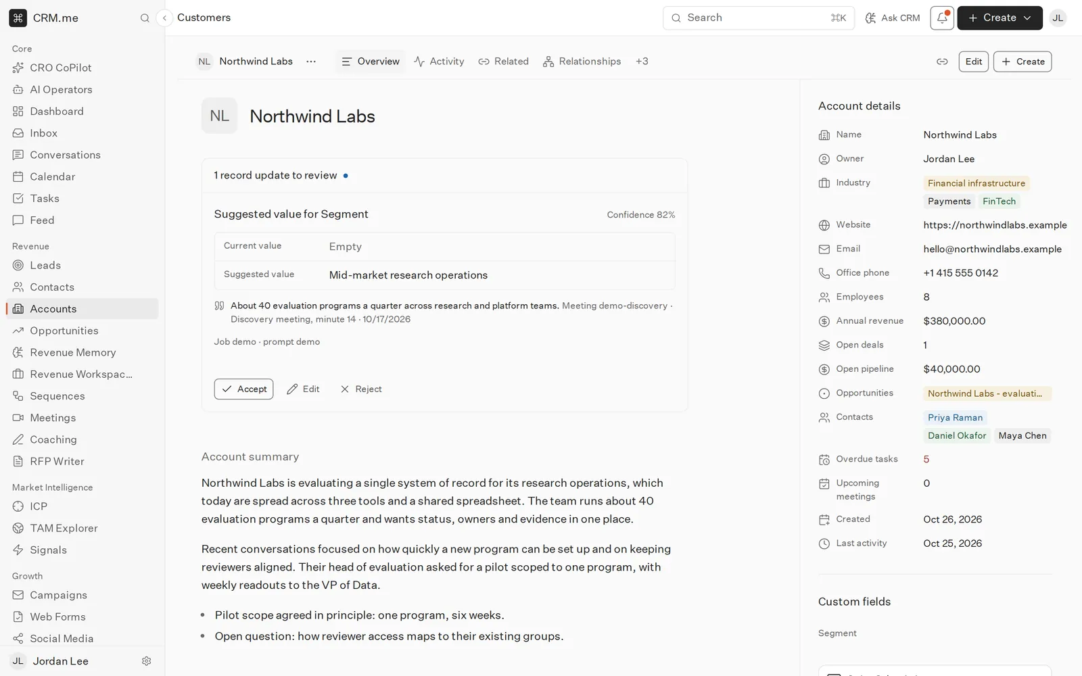The image size is (1082, 676).
Task: Reject the suggested Segment value
Action: point(361,389)
